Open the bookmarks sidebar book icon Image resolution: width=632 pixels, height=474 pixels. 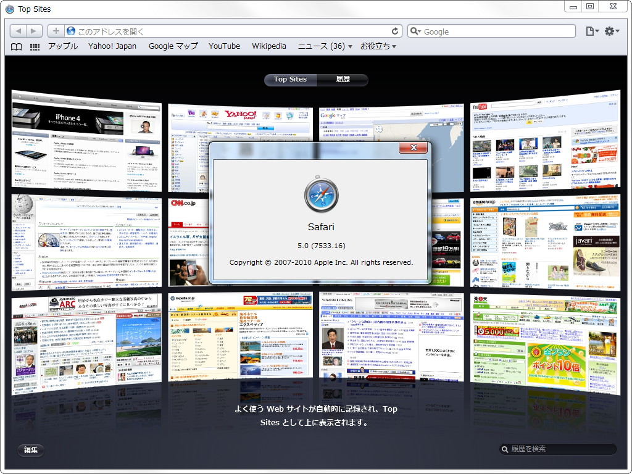pos(15,46)
